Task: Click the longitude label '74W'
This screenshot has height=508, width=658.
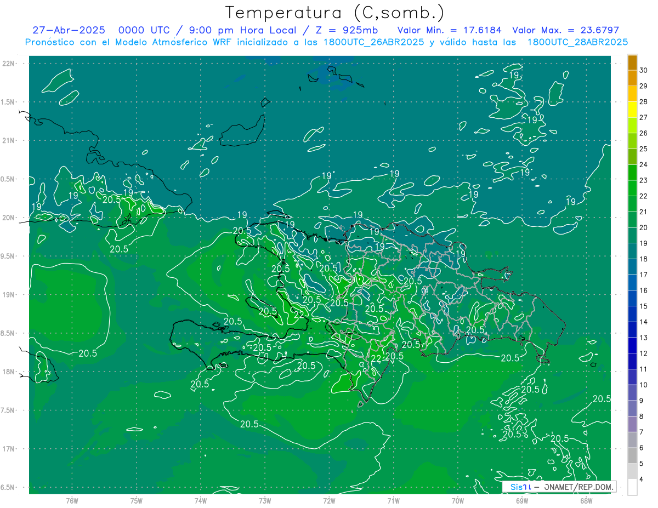Action: tap(201, 500)
